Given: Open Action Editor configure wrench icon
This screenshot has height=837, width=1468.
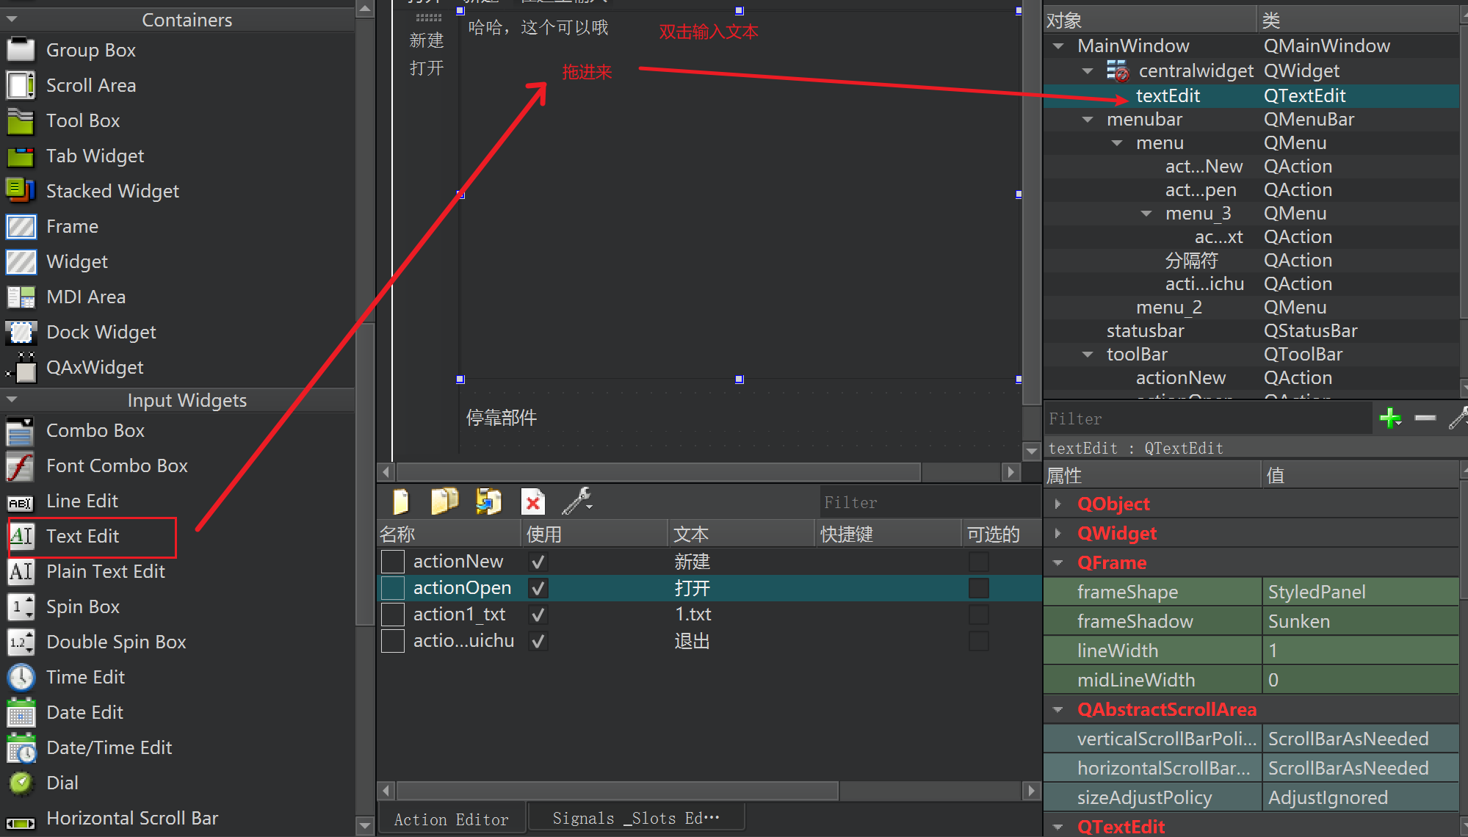Looking at the screenshot, I should 577,501.
